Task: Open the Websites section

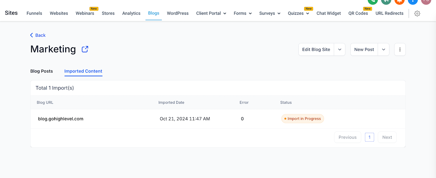Action: click(x=59, y=13)
